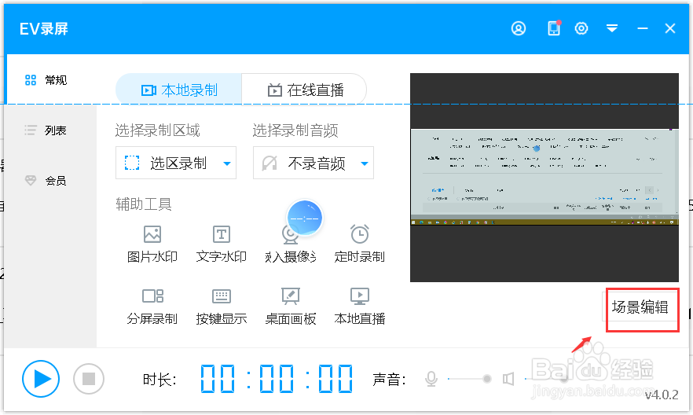Click the 00:00:00 duration display
This screenshot has width=693, height=415.
point(277,379)
